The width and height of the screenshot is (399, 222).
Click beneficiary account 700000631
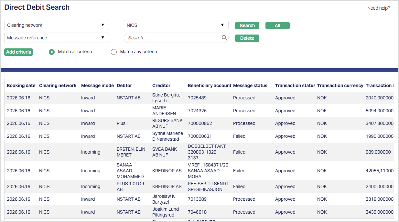tap(200, 136)
